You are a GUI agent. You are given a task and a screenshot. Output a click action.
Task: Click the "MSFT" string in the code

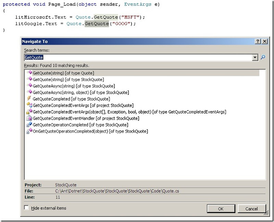point(130,17)
